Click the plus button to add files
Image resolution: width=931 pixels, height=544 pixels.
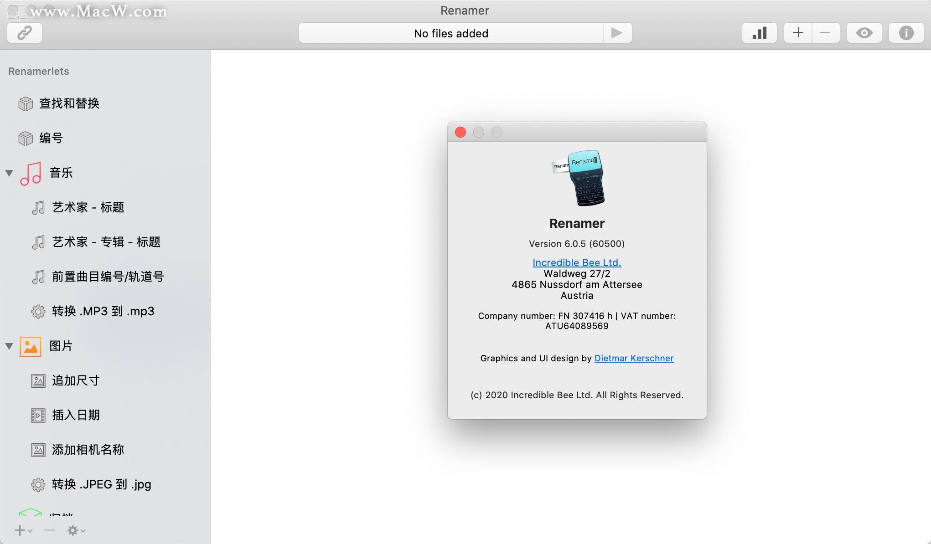[x=798, y=33]
